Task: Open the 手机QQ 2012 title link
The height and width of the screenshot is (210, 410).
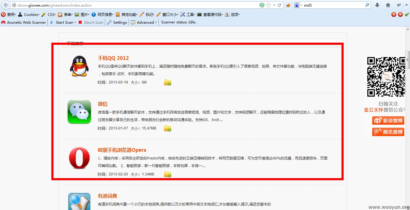Action: [x=113, y=58]
